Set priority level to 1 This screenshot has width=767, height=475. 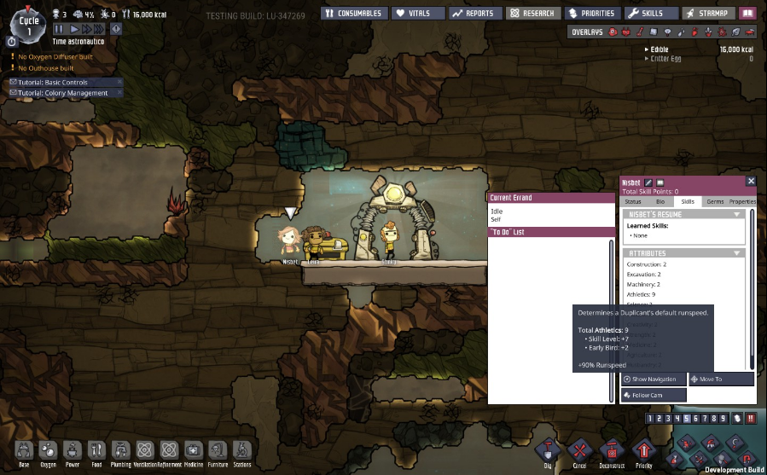[x=650, y=418]
